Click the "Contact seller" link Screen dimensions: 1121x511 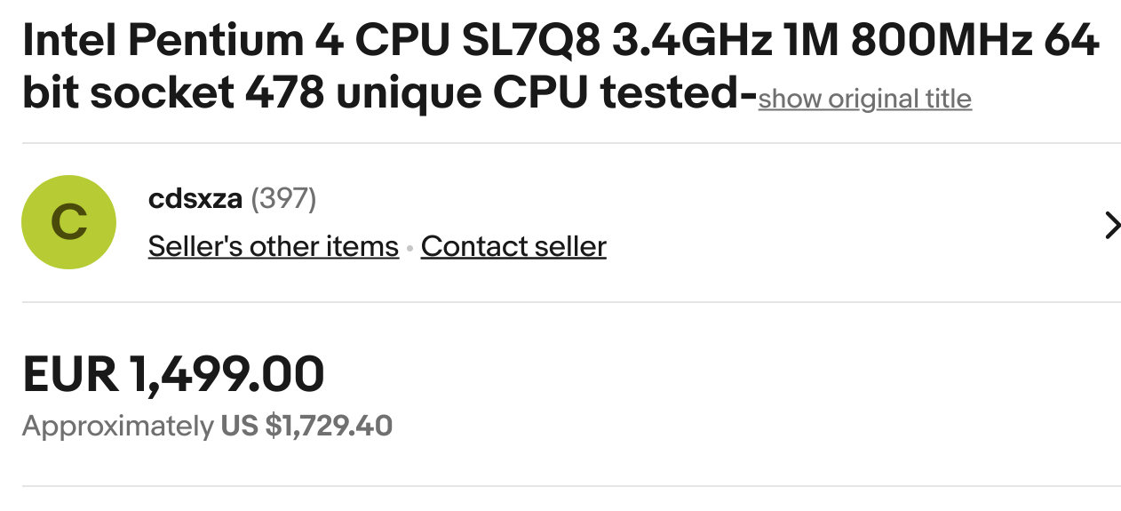[513, 246]
